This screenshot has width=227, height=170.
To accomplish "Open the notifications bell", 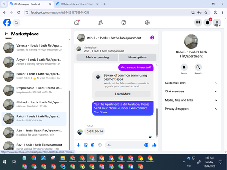I will 207,23.
